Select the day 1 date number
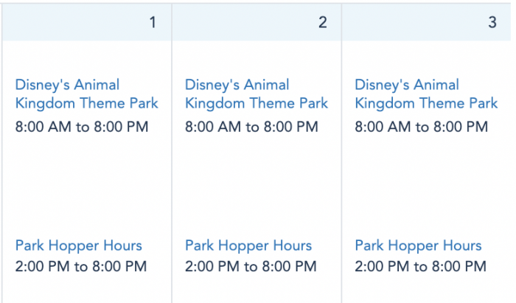The width and height of the screenshot is (516, 303). click(x=153, y=22)
